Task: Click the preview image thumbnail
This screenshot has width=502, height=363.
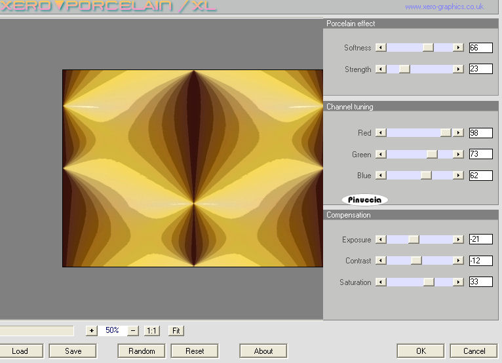Action: click(x=193, y=168)
